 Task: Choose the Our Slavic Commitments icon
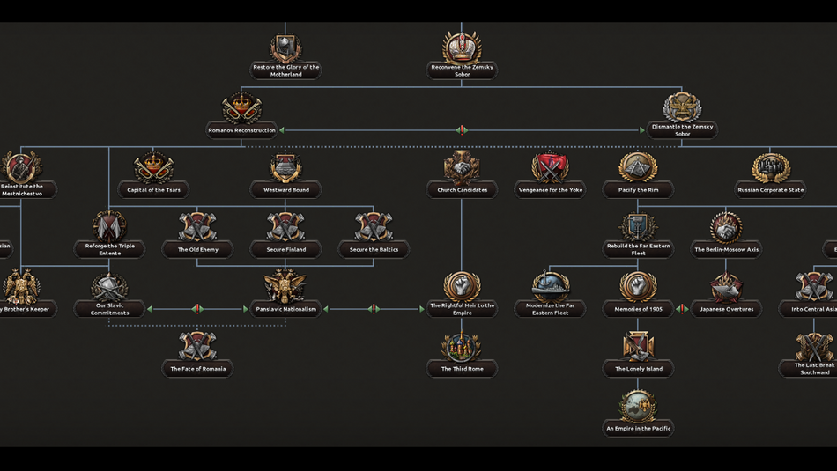109,286
